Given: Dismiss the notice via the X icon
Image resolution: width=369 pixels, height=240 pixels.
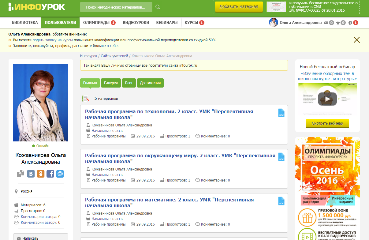Looking at the screenshot, I should pyautogui.click(x=356, y=40).
